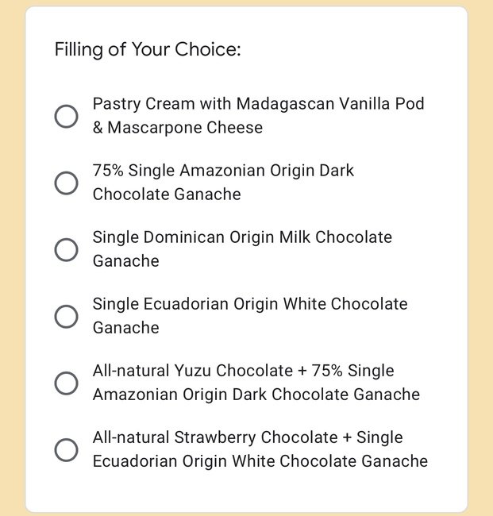The height and width of the screenshot is (516, 493).
Task: Pick the Single Dominican Origin Milk Chocolate radio button
Action: click(x=66, y=250)
